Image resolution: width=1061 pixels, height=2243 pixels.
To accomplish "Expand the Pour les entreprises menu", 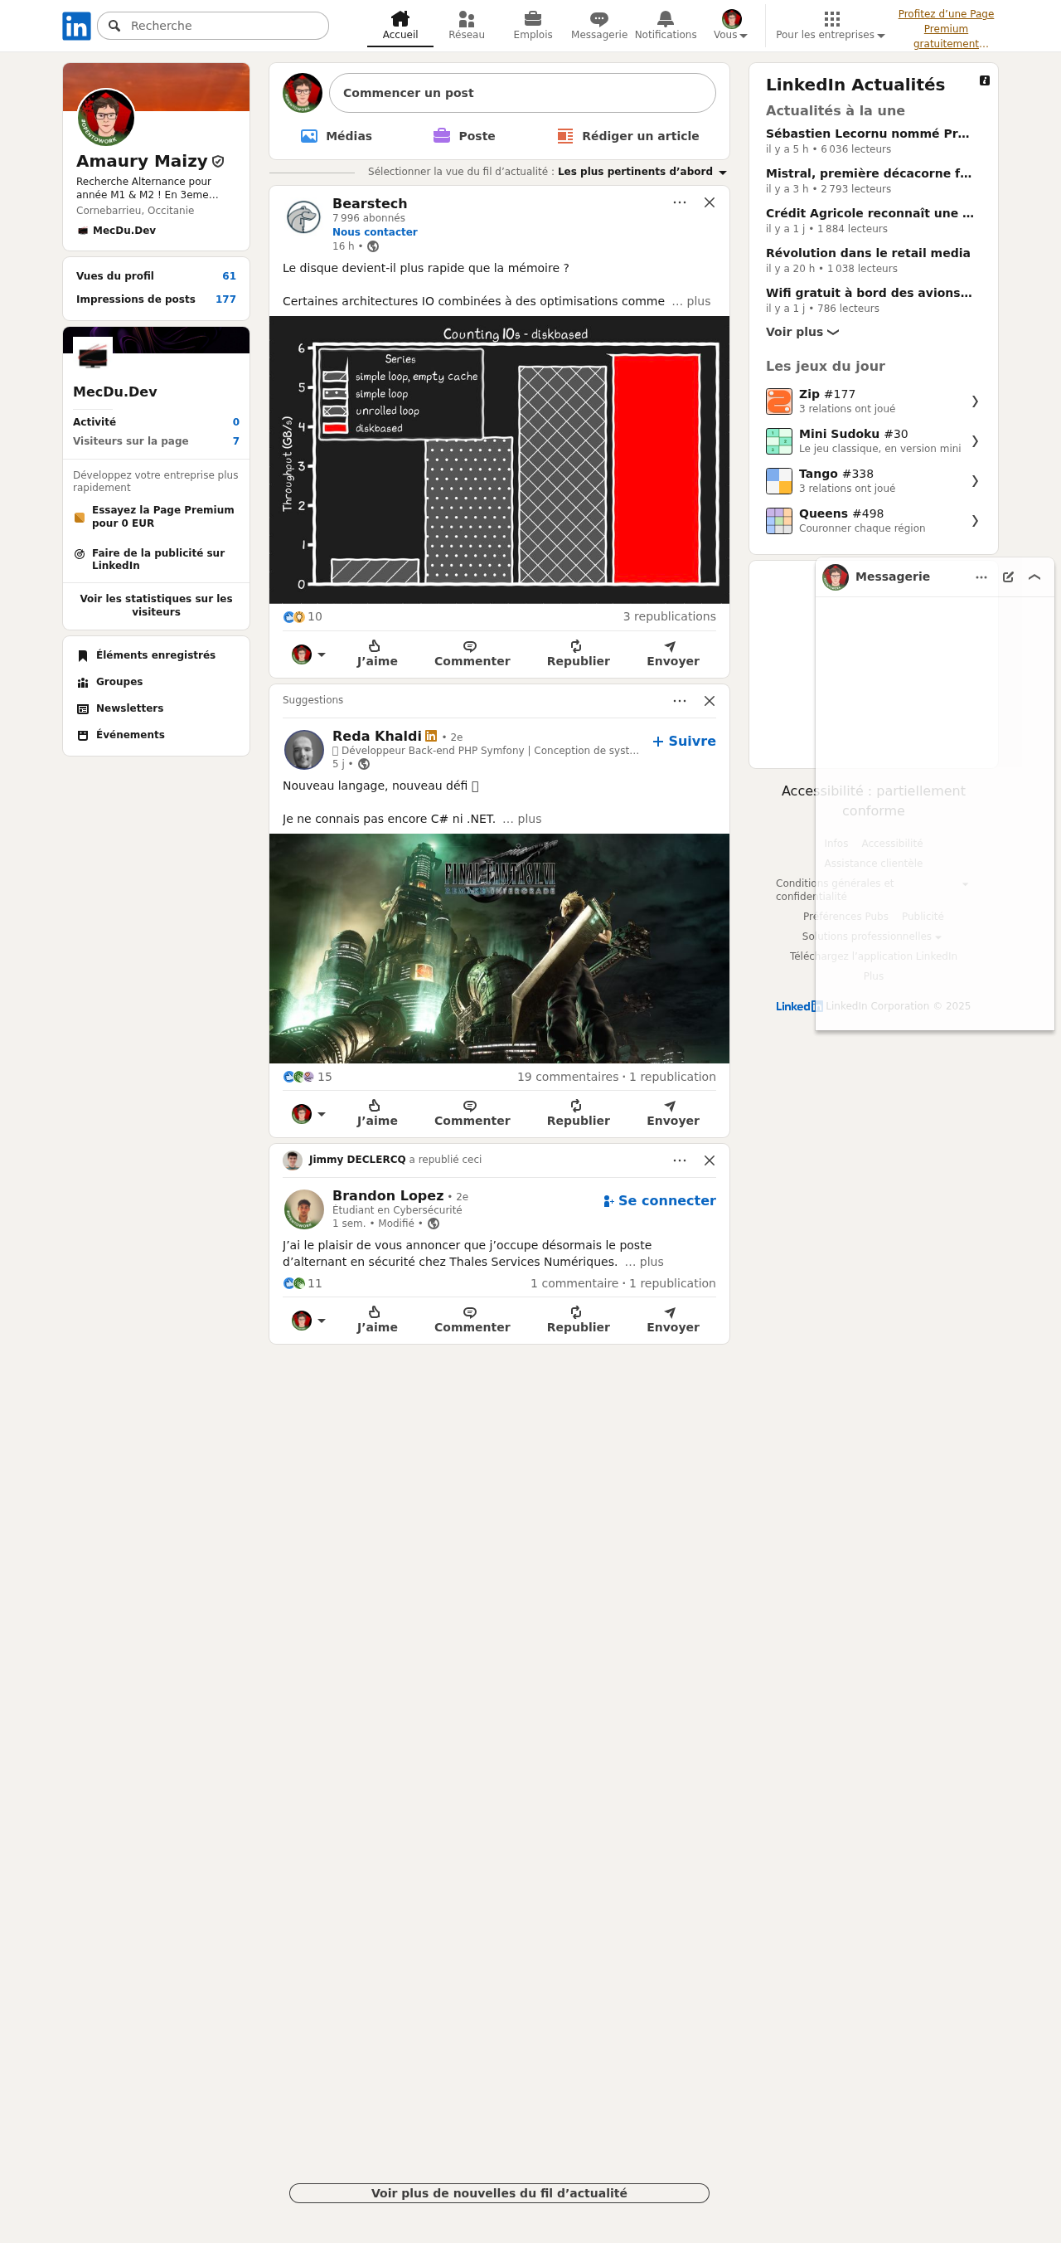I will click(831, 25).
